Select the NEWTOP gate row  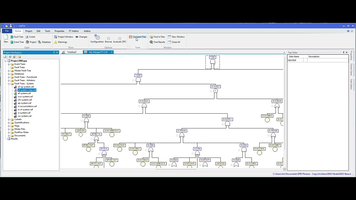(318, 60)
